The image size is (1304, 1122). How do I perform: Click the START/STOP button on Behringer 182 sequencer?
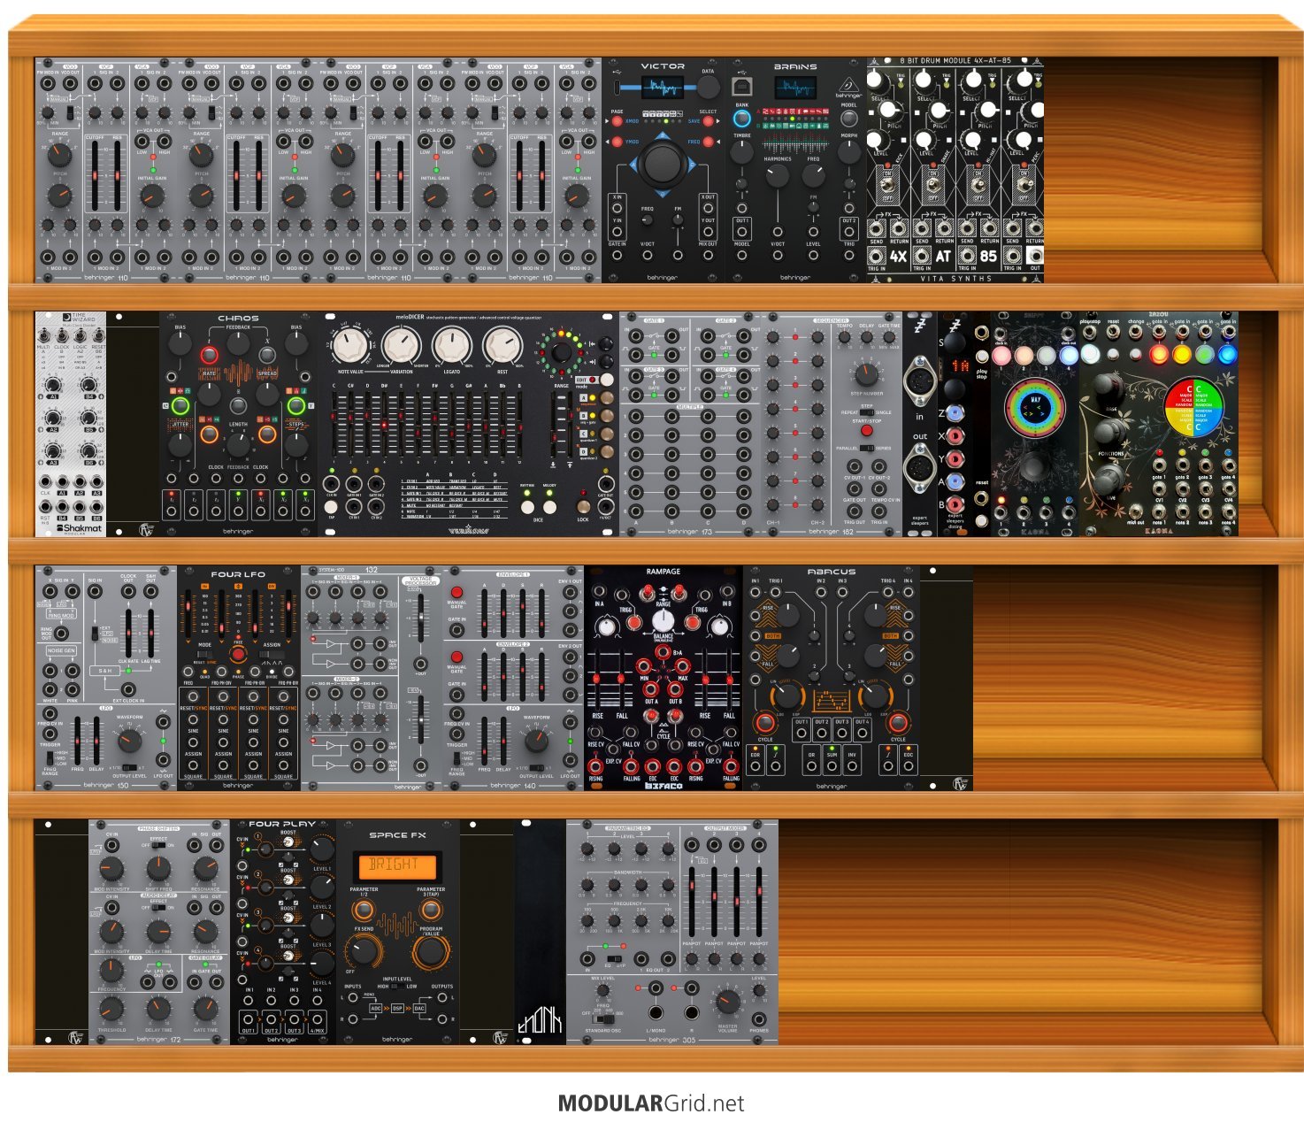tap(866, 432)
